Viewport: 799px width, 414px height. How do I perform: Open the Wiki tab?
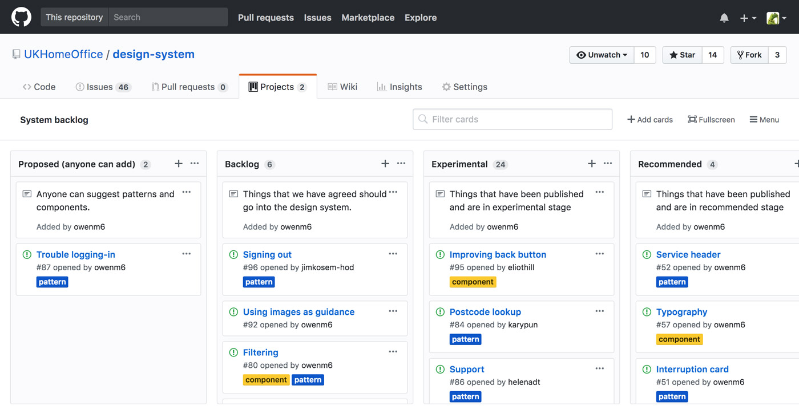click(342, 87)
